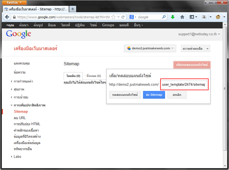
Task: Click the site identity padlock icon
Action: tap(14, 17)
